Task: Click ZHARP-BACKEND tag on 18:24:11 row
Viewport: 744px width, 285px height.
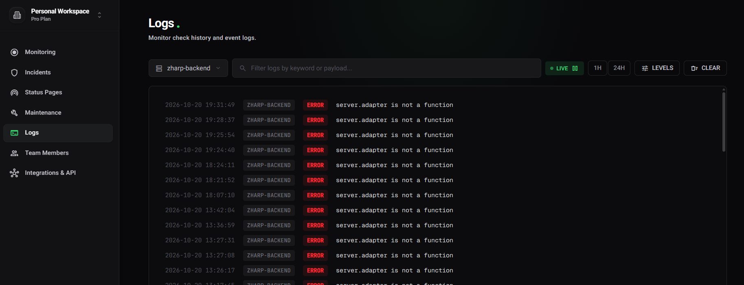Action: point(269,165)
